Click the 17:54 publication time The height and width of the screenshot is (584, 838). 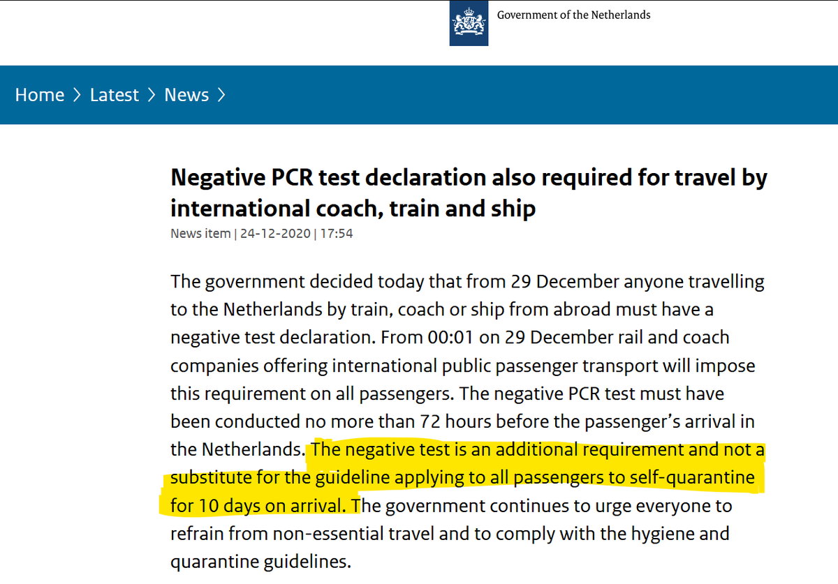click(x=337, y=234)
